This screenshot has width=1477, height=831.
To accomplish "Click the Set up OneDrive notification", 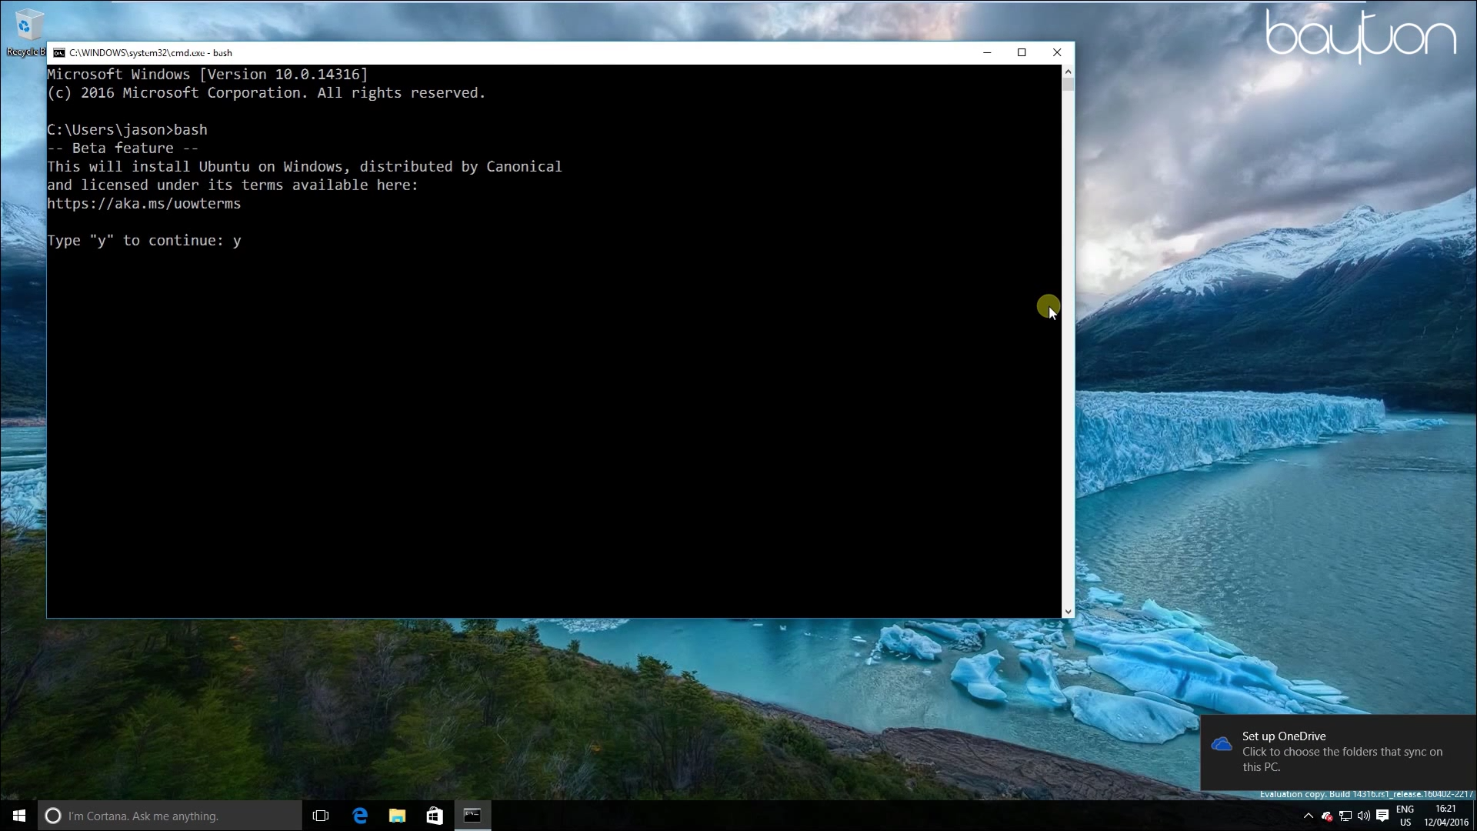I will click(x=1339, y=752).
